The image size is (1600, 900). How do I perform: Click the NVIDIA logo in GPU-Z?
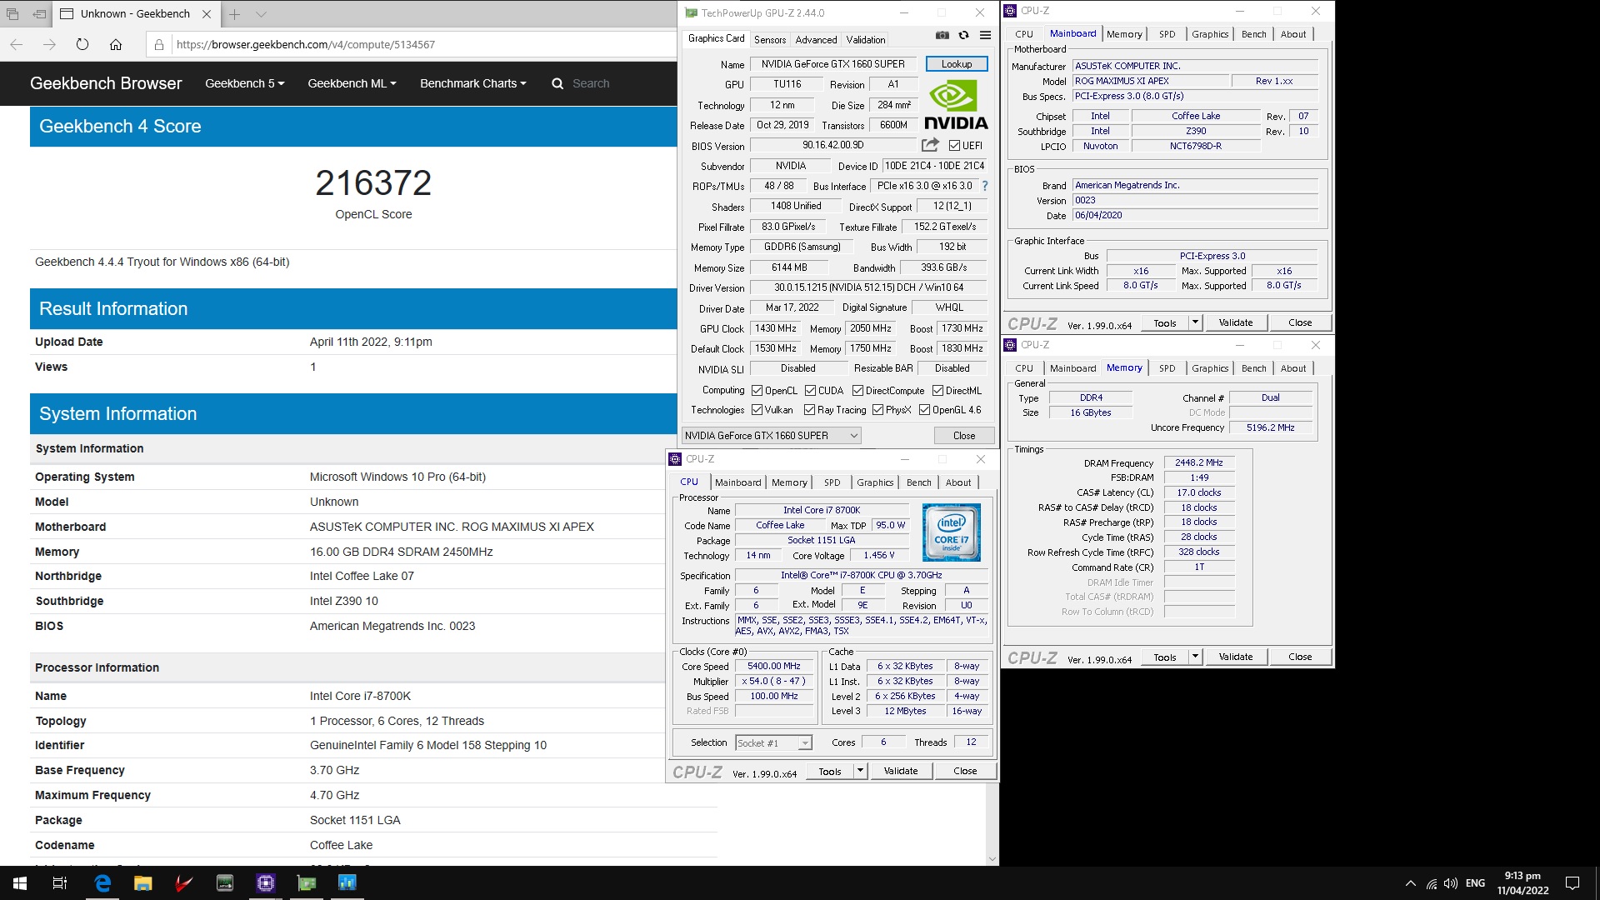point(956,105)
